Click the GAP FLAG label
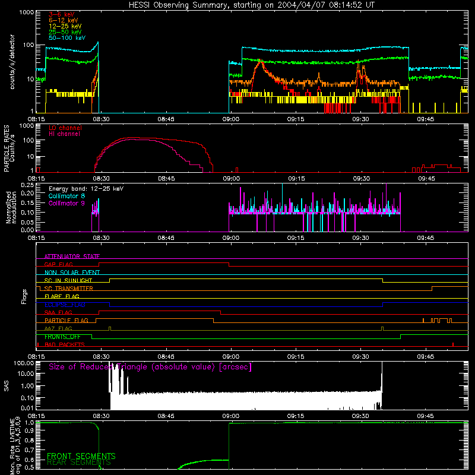 click(58, 264)
